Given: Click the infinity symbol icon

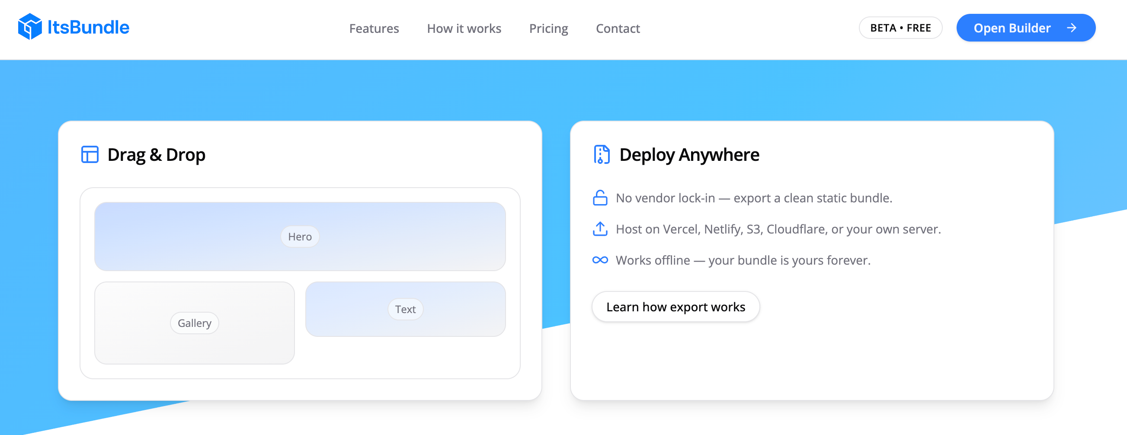Looking at the screenshot, I should point(600,260).
